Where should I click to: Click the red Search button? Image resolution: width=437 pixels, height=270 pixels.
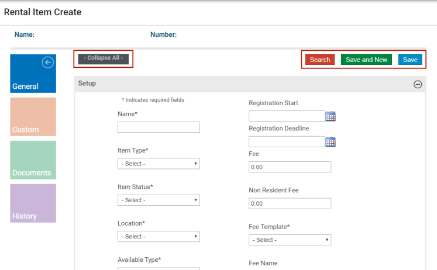point(320,60)
